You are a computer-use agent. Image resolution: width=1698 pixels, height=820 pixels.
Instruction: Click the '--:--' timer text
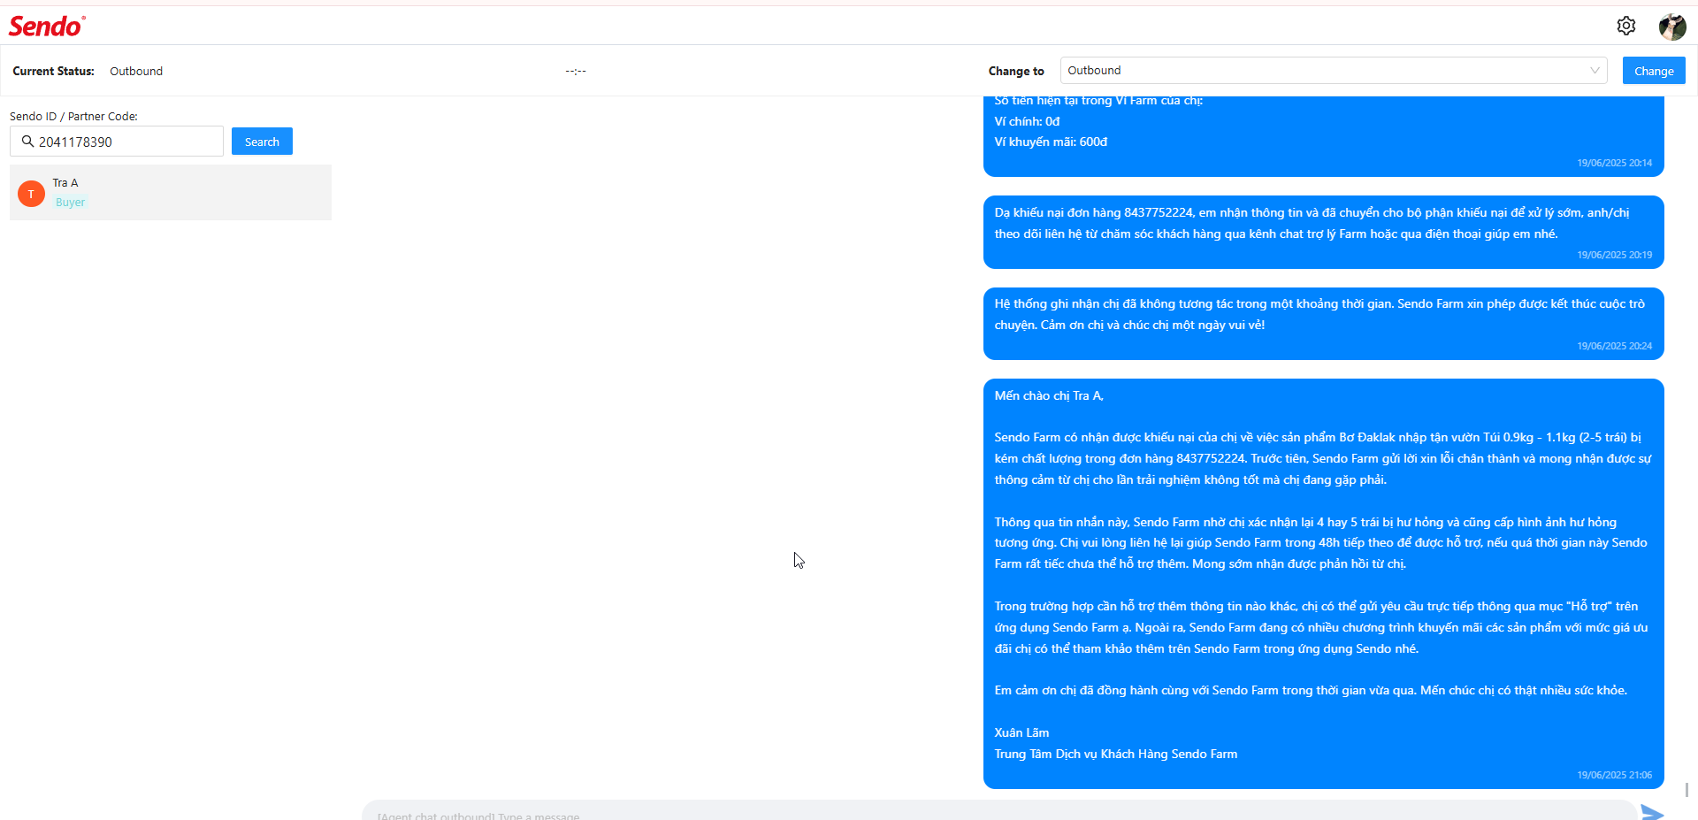click(576, 71)
